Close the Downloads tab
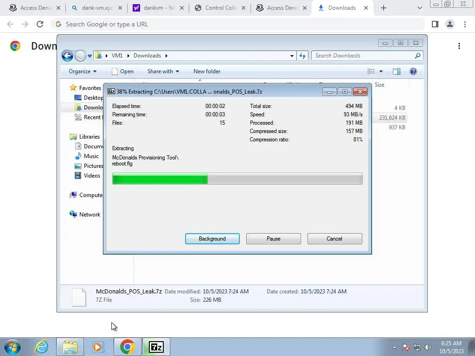Viewport: 475px width, 356px height. tap(366, 8)
